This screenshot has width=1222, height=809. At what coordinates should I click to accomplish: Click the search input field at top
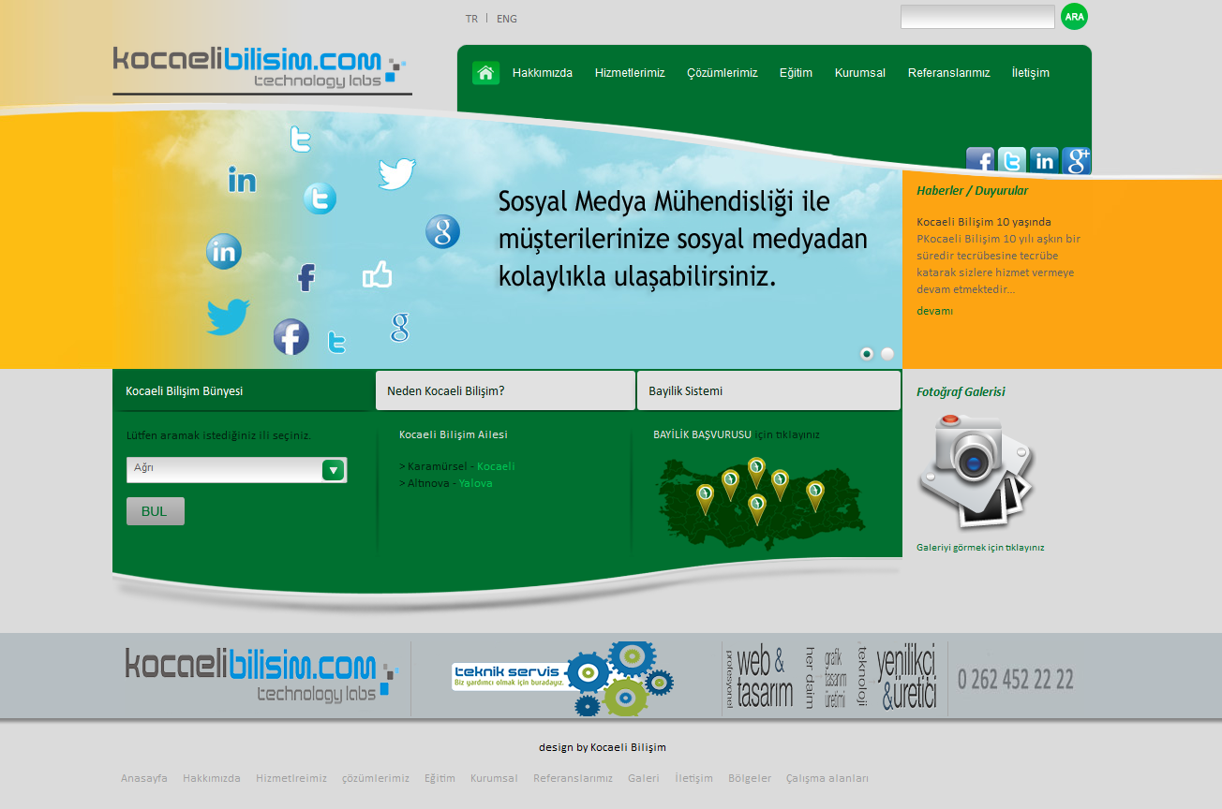(977, 17)
